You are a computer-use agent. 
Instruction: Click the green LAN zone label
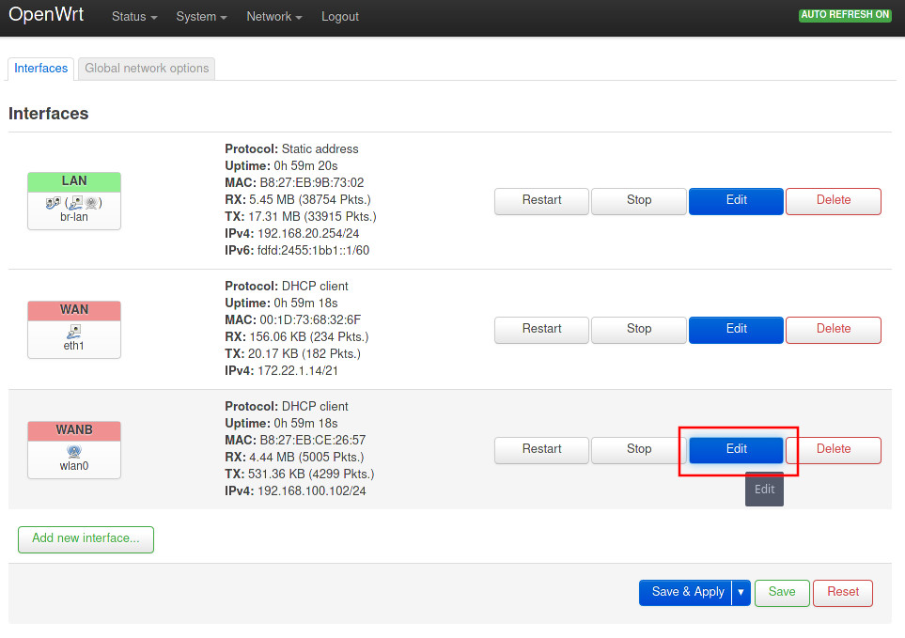tap(74, 181)
